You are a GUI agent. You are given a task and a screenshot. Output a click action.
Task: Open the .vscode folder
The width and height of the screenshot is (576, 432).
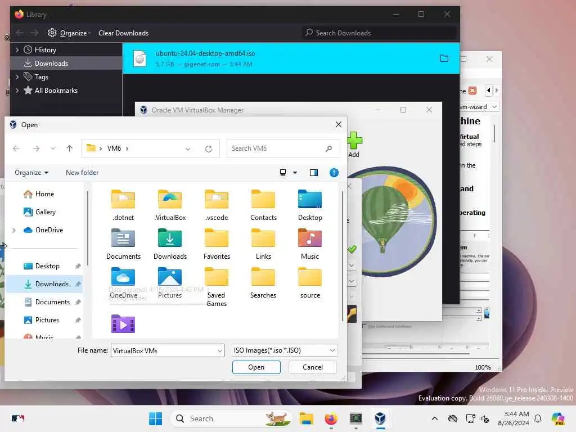coord(217,205)
